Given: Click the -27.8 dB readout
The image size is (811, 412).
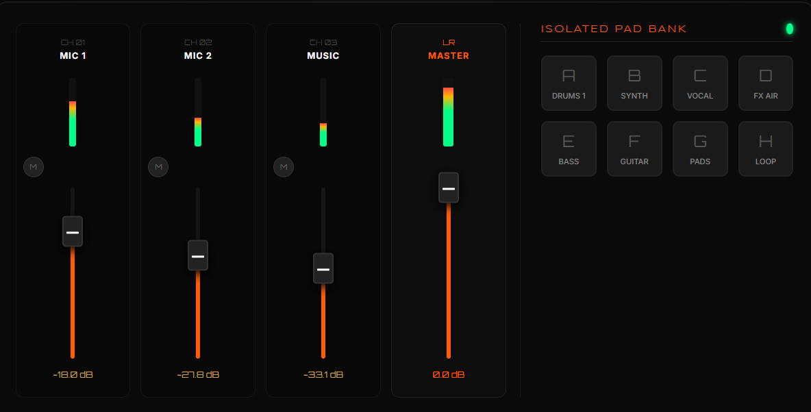Looking at the screenshot, I should [198, 375].
